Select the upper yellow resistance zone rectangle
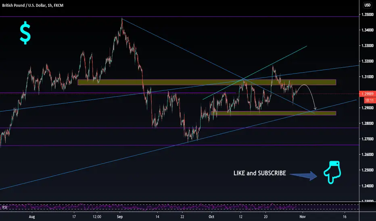The height and width of the screenshot is (221, 376). pos(207,82)
